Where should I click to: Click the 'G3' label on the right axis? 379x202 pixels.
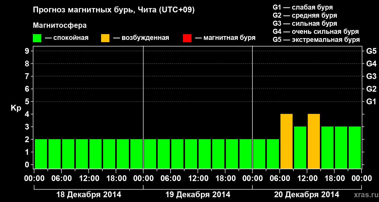pos(371,76)
